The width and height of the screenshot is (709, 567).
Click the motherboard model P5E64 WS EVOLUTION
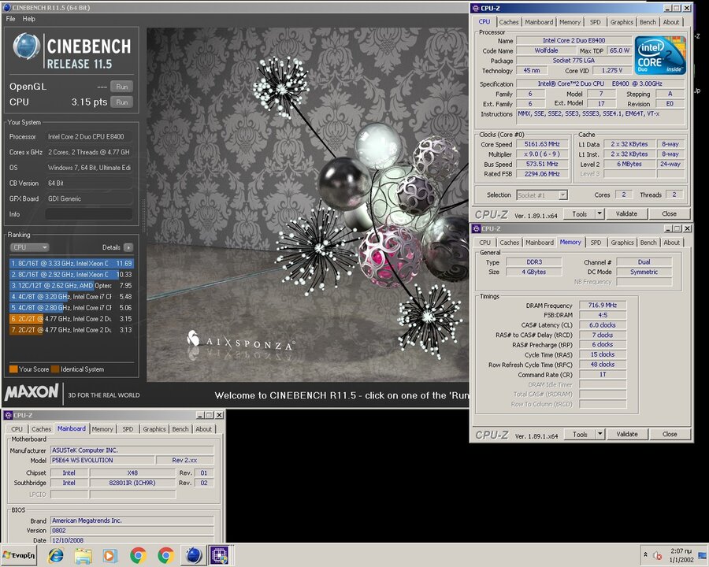[102, 460]
